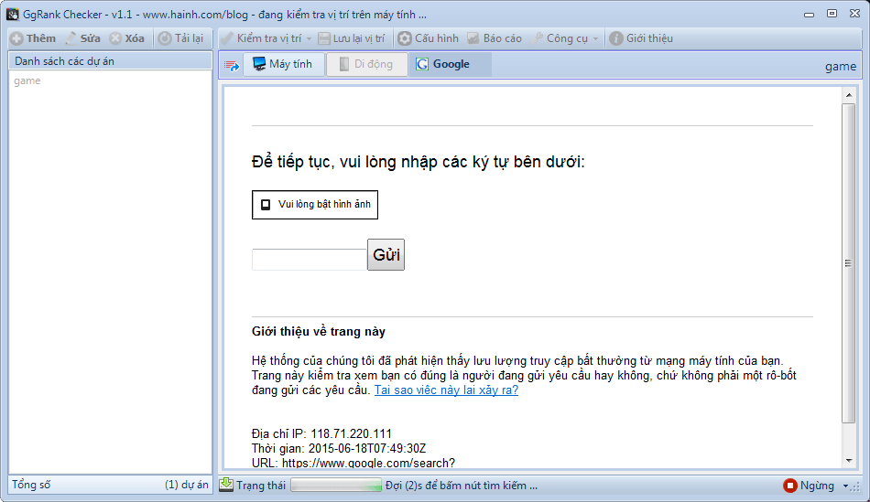Click the IP address 118.71.220.111 text
Screen dimensions: 870x502
[352, 433]
